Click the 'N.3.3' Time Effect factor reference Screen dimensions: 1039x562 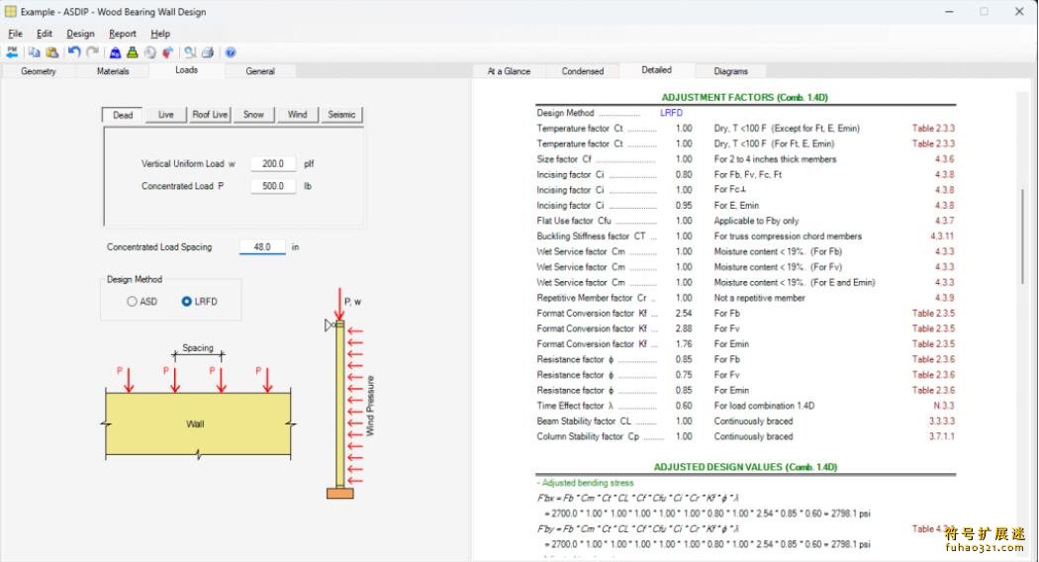point(944,406)
